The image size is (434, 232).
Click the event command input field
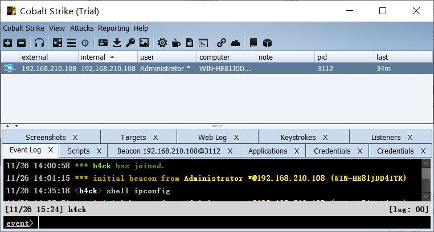[228, 223]
